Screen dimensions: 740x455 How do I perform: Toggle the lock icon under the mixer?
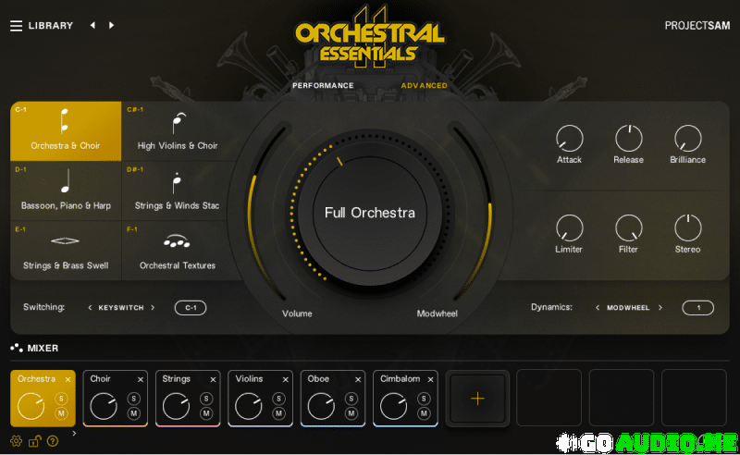(34, 441)
